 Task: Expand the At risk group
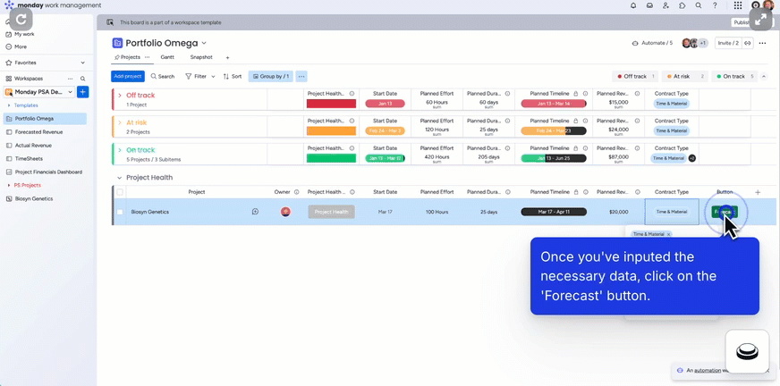coord(120,122)
